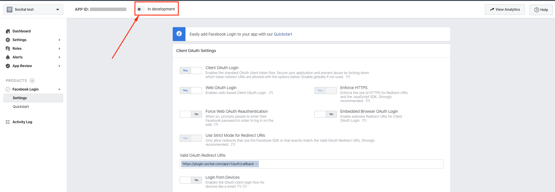555x192 pixels.
Task: Toggle Force Web OAuth Reauthentication switch
Action: [191, 114]
